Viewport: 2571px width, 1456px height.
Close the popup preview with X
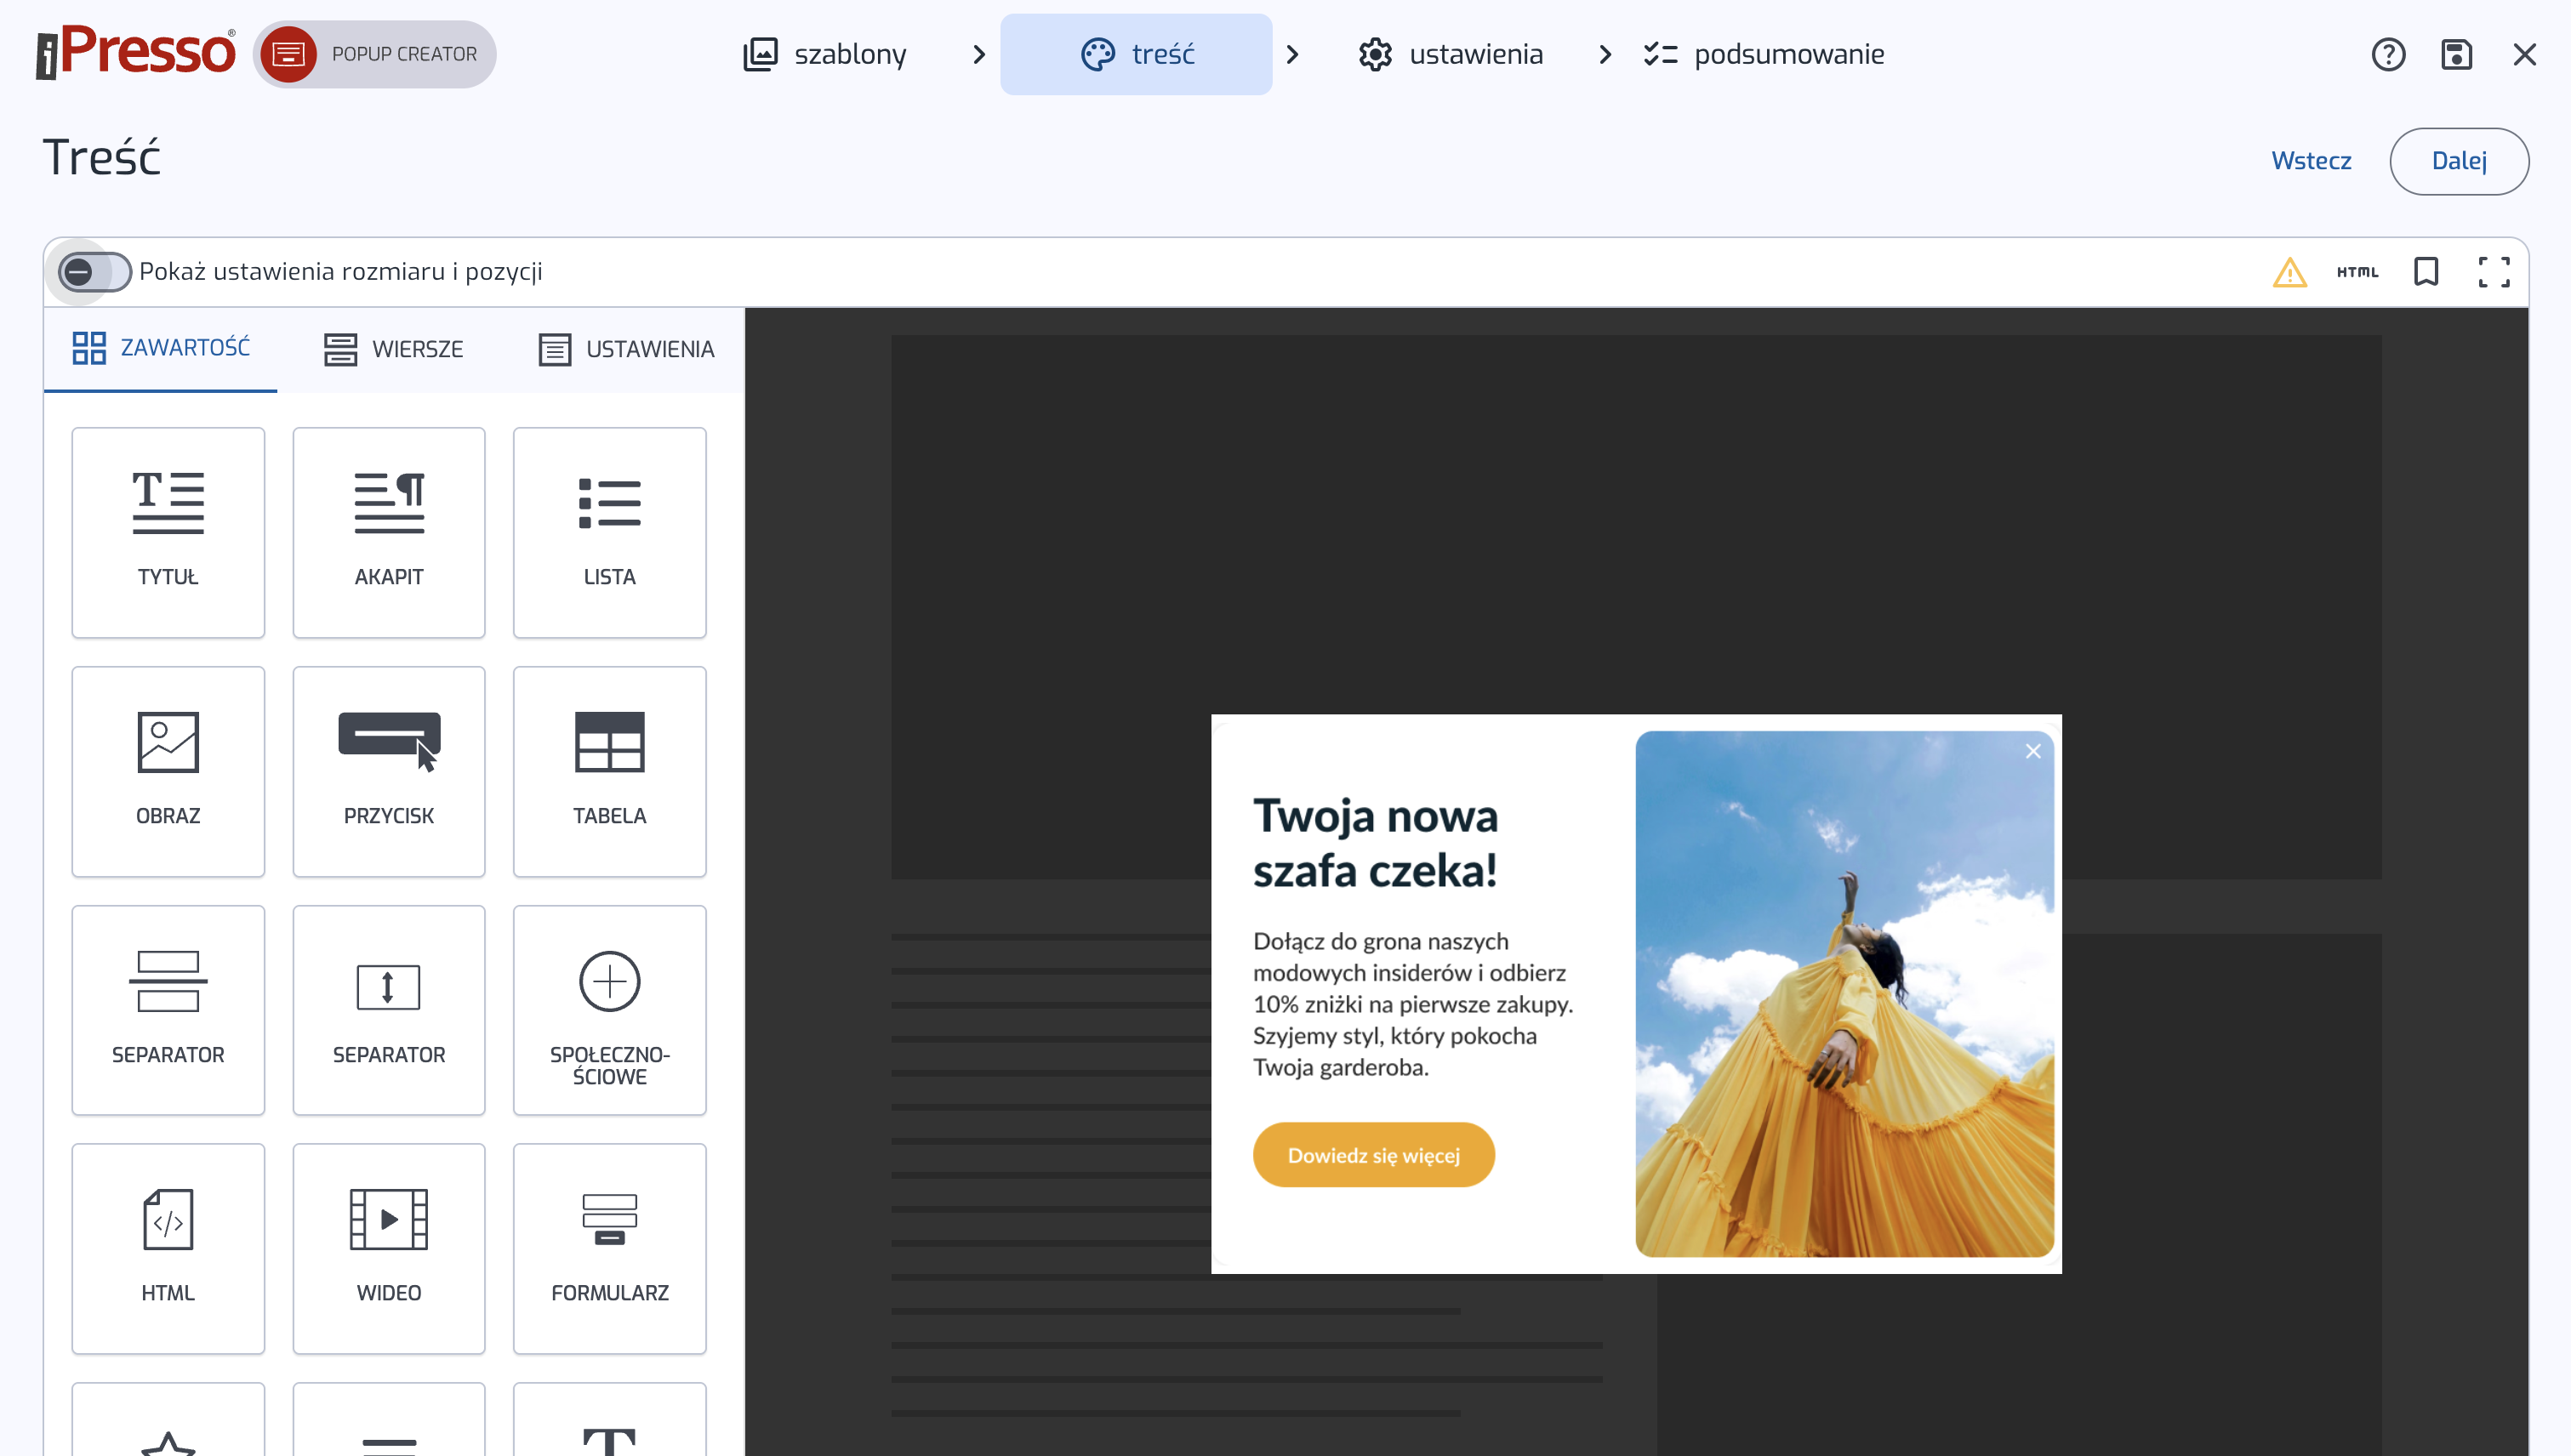(x=2032, y=751)
